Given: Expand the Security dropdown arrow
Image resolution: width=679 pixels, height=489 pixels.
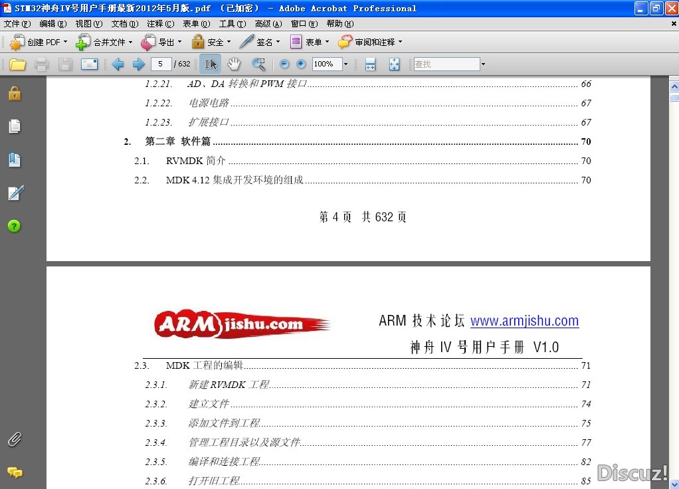Looking at the screenshot, I should click(229, 42).
